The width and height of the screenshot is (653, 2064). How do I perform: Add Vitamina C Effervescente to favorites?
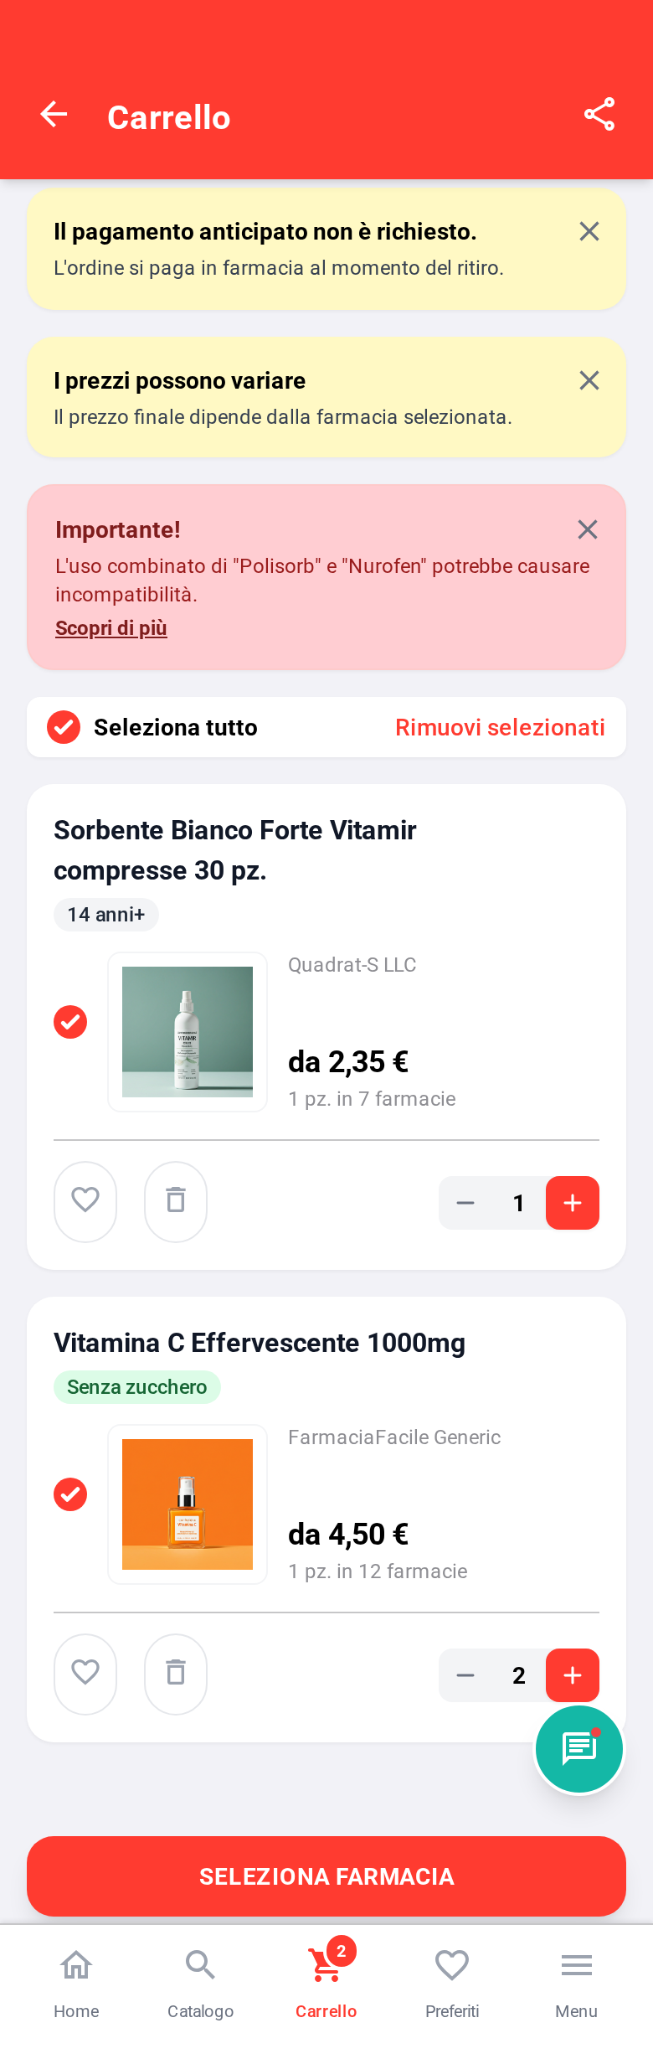tap(85, 1674)
